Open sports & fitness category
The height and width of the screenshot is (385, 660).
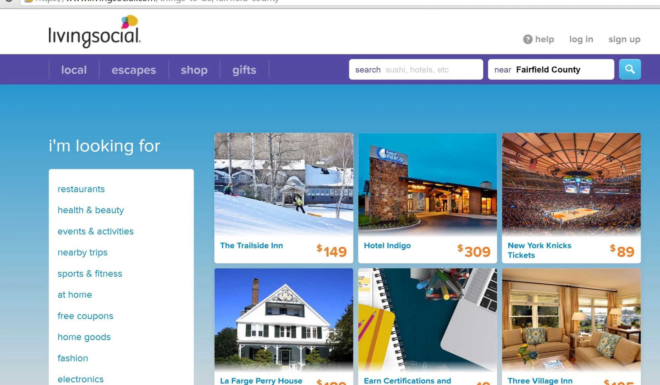[x=90, y=274]
